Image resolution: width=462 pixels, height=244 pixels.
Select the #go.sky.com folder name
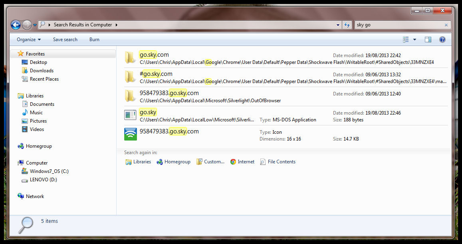[156, 74]
